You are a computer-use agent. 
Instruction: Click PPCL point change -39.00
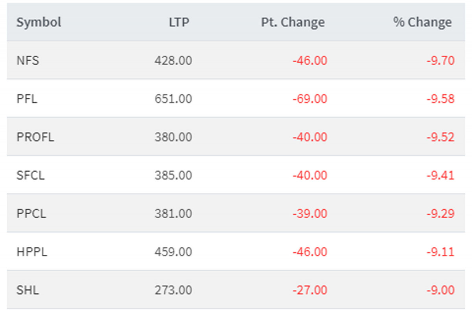[310, 213]
